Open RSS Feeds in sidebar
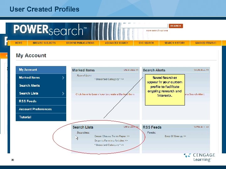The image size is (226, 169). (x=41, y=101)
